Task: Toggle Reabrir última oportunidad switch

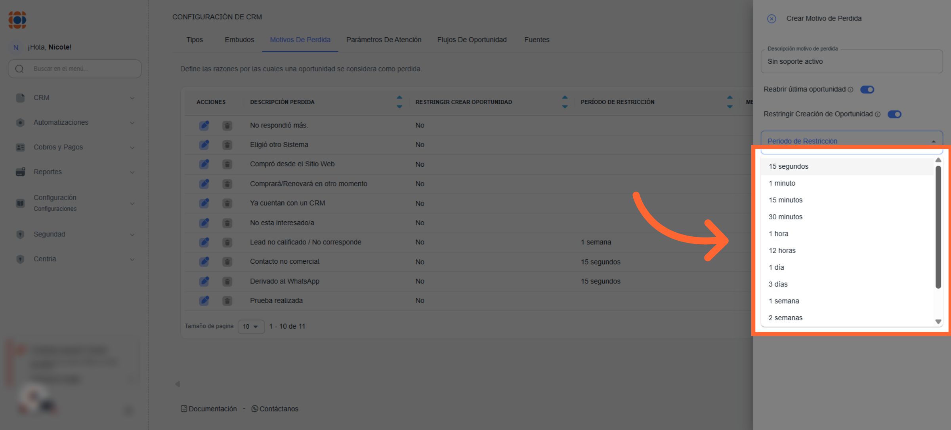Action: 867,89
